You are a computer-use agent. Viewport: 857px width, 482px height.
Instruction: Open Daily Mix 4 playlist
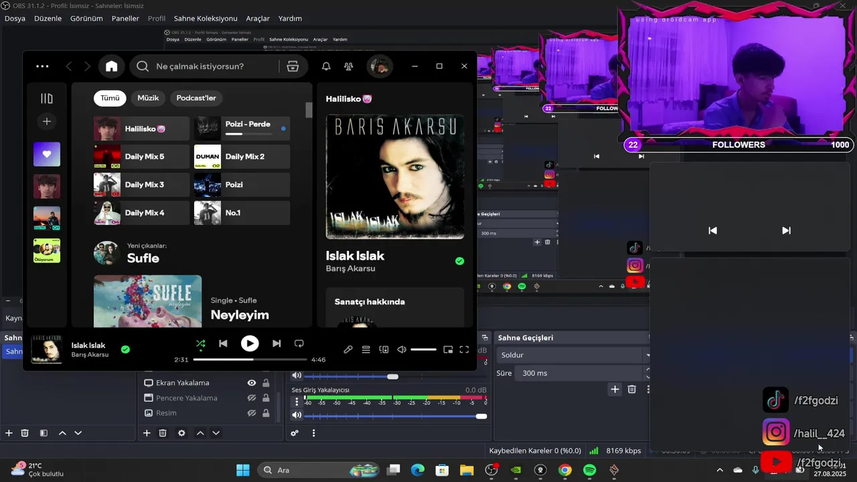click(141, 213)
